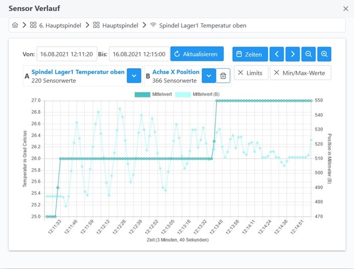Open the Zeiten time presets
Viewport: 354px width, 269px height.
coord(250,54)
